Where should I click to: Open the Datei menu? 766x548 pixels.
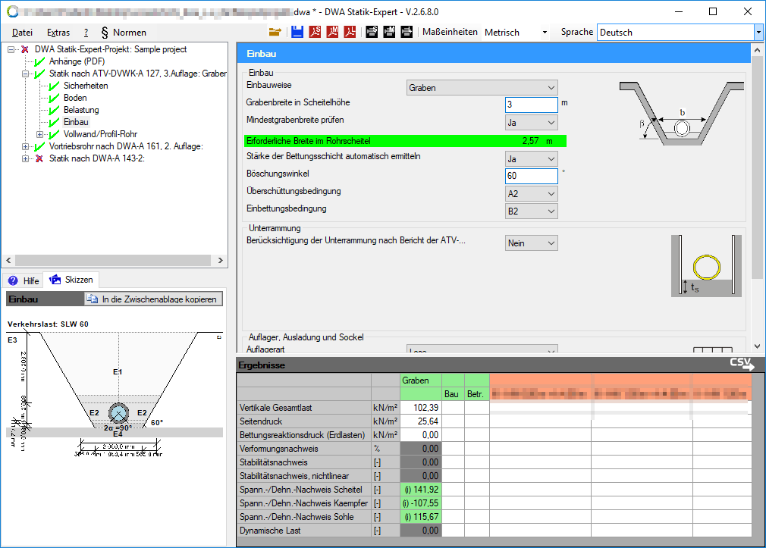click(x=23, y=33)
